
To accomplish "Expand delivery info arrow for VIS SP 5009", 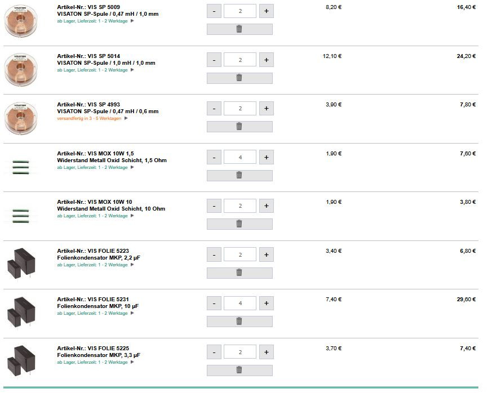I will tap(132, 21).
